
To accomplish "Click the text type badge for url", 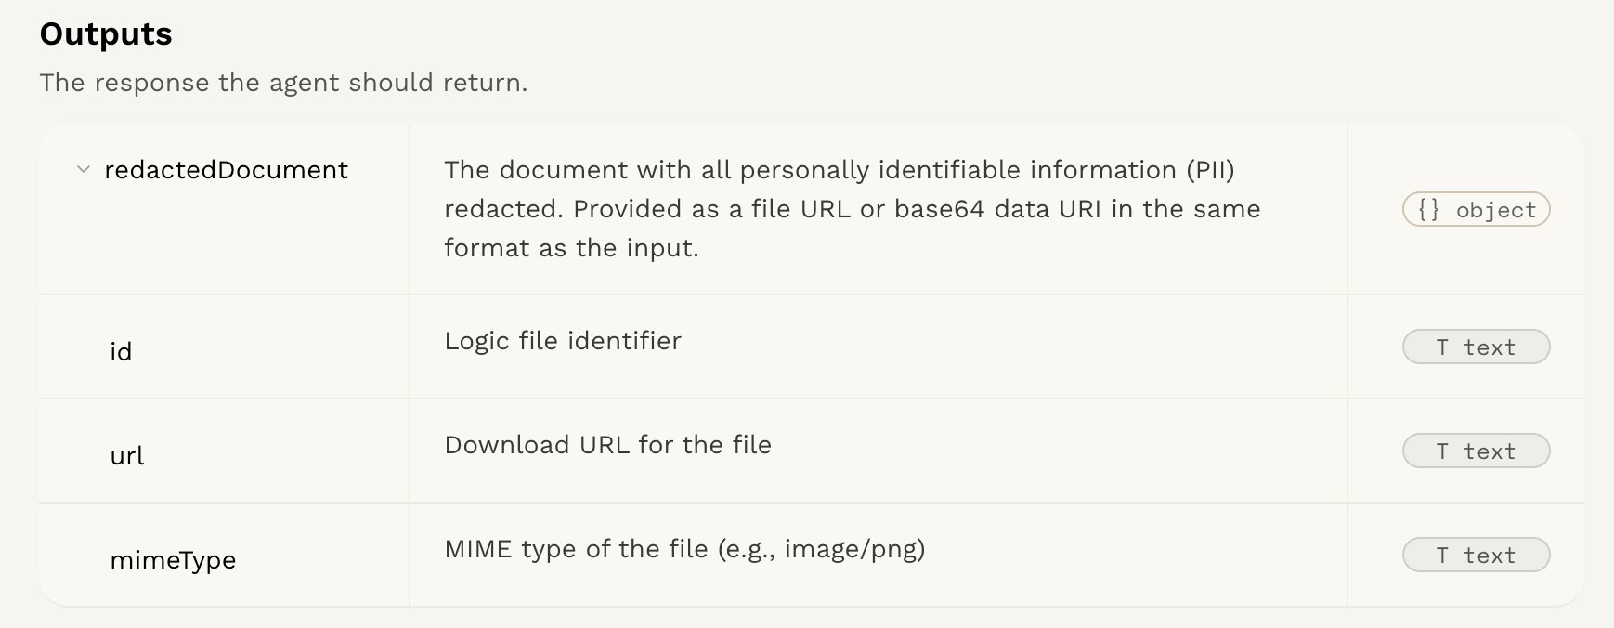I will click(x=1476, y=451).
